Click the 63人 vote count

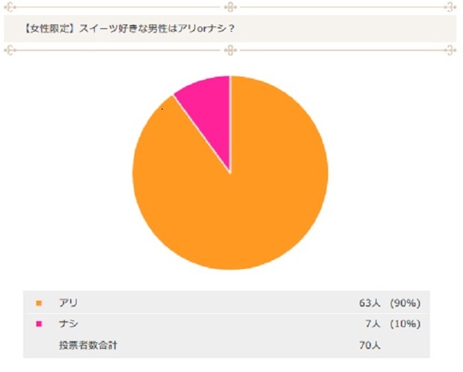[370, 303]
